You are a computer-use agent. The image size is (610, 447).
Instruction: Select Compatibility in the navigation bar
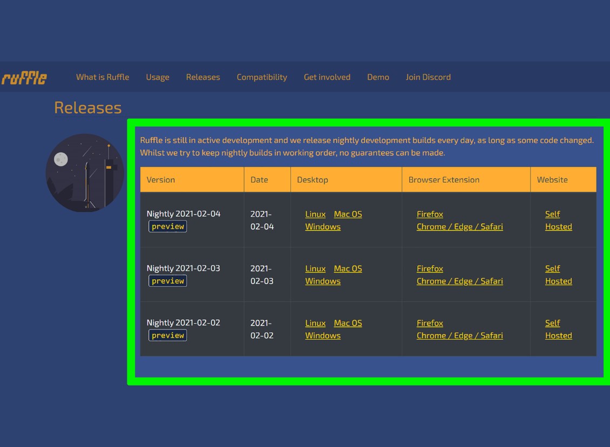pos(262,77)
